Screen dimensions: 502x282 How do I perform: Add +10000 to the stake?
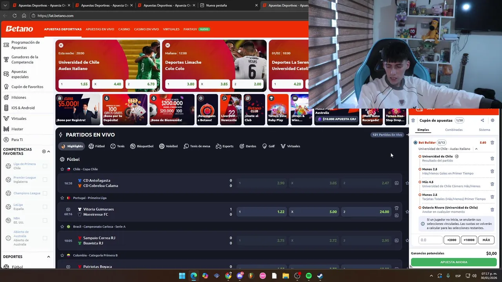click(x=469, y=240)
